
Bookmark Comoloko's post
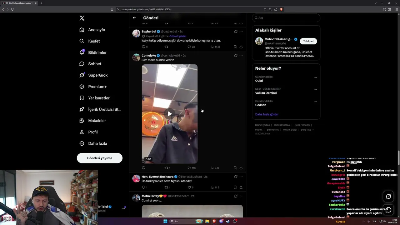[x=235, y=168]
